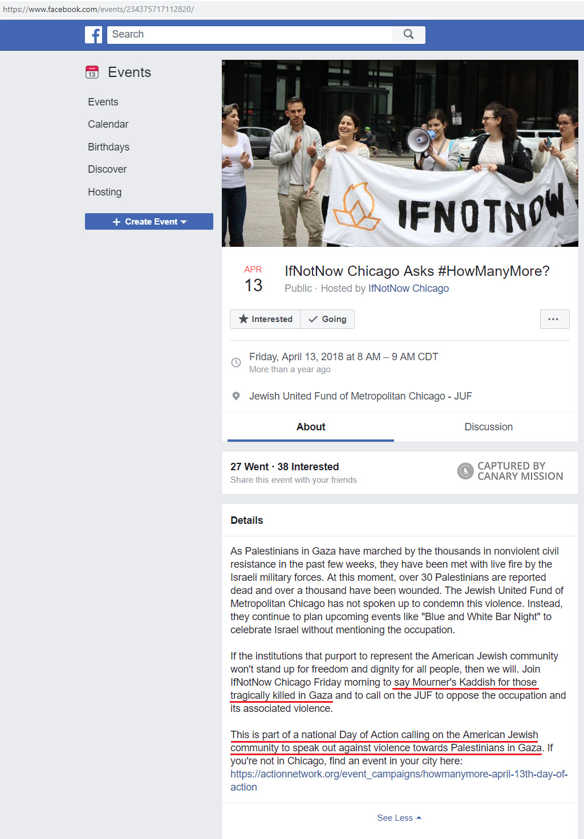584x839 pixels.
Task: Toggle the Going checkmark button
Action: click(327, 319)
